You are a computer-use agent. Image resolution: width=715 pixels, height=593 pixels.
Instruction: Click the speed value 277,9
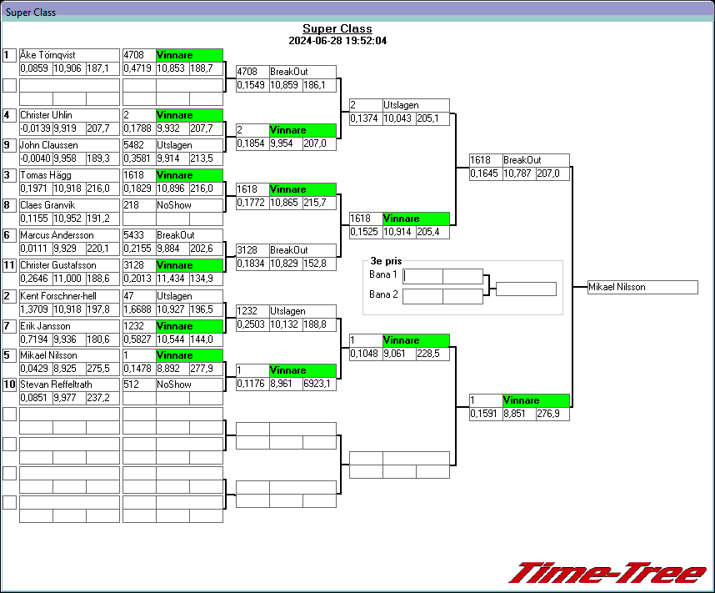(x=206, y=369)
